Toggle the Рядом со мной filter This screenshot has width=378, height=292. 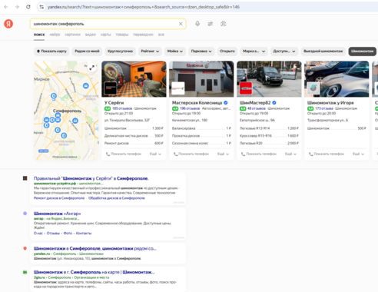tap(87, 51)
